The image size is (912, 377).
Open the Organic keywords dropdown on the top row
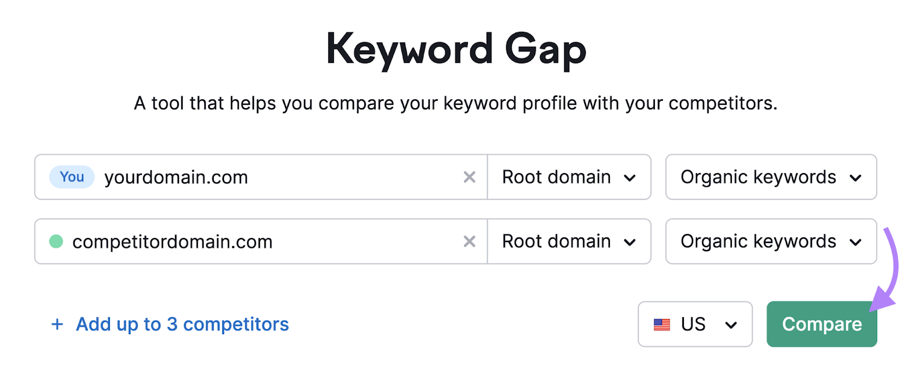coord(770,177)
